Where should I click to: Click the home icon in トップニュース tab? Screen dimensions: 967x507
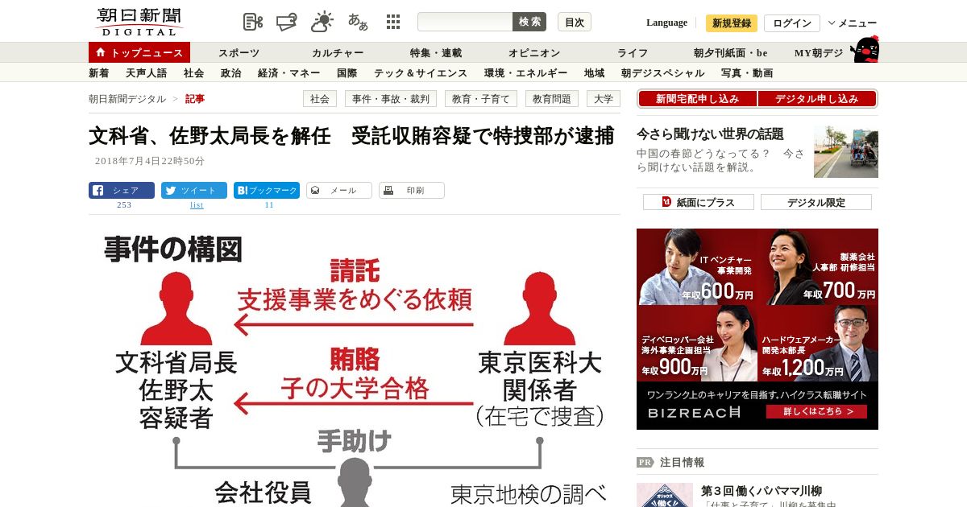click(101, 52)
